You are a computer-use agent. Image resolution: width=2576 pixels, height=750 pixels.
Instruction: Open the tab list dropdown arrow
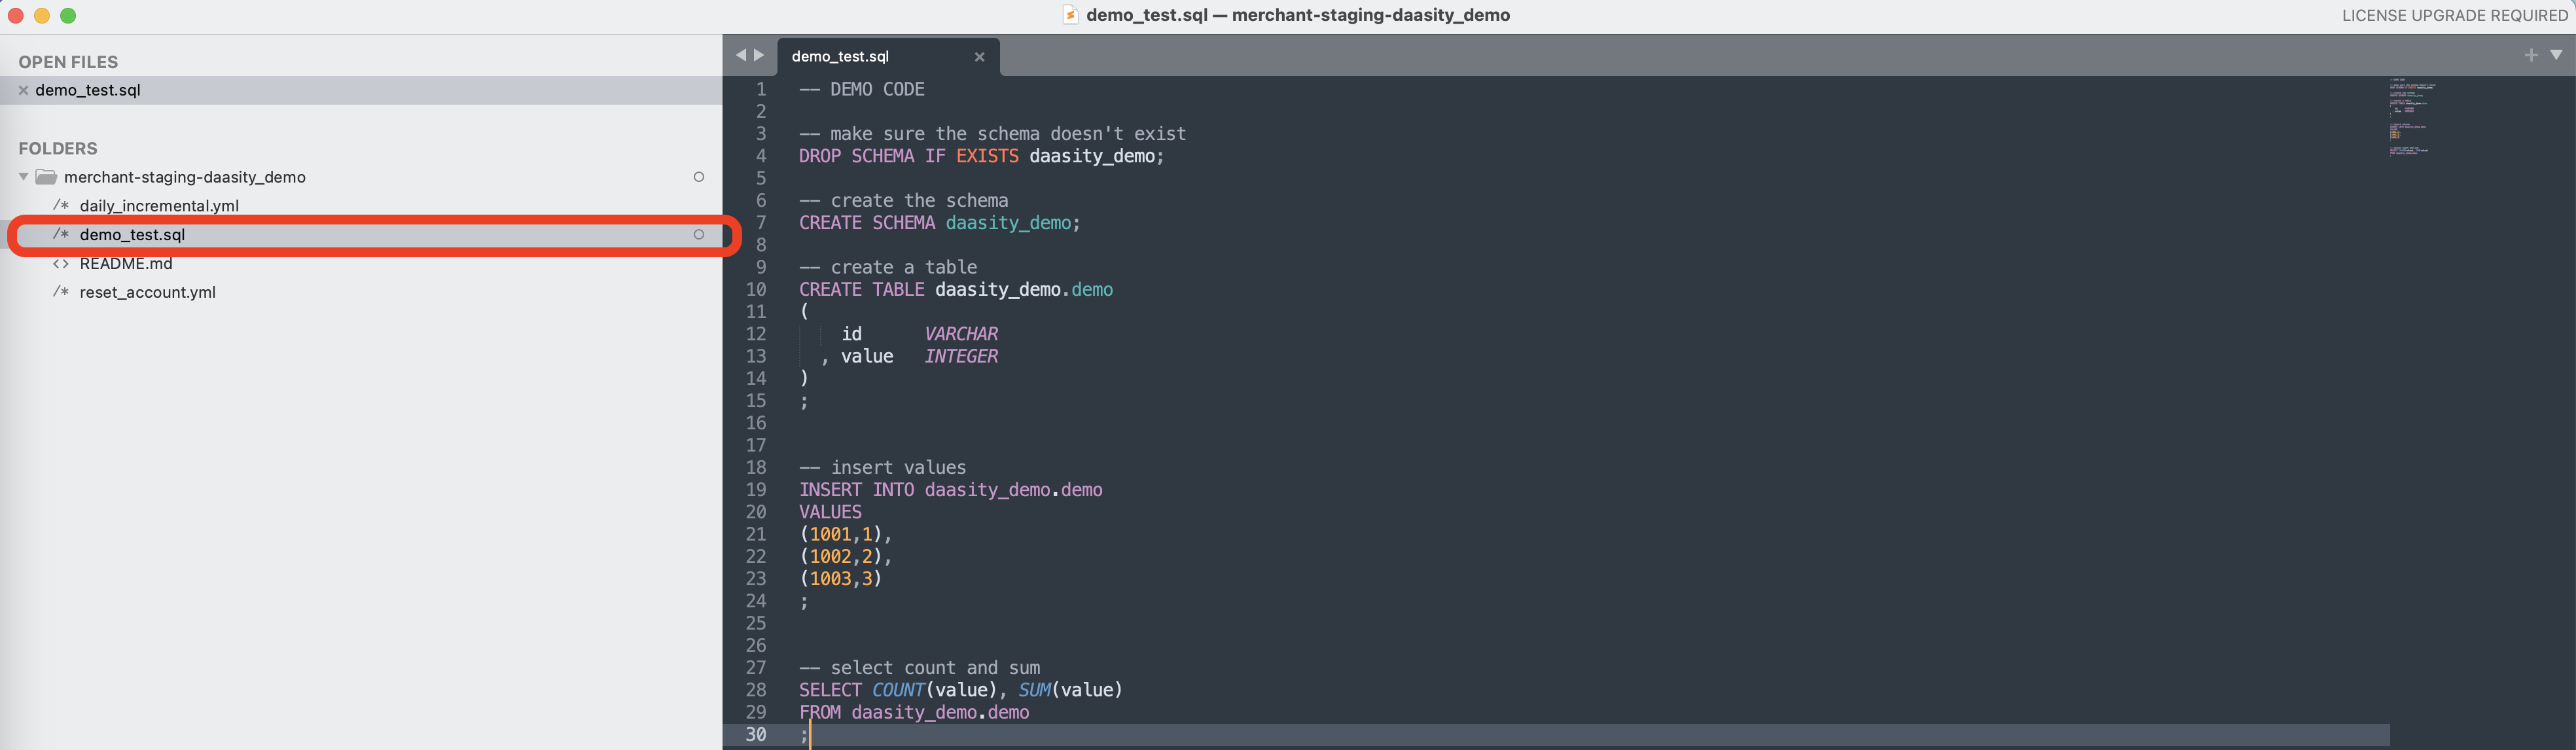tap(2555, 55)
